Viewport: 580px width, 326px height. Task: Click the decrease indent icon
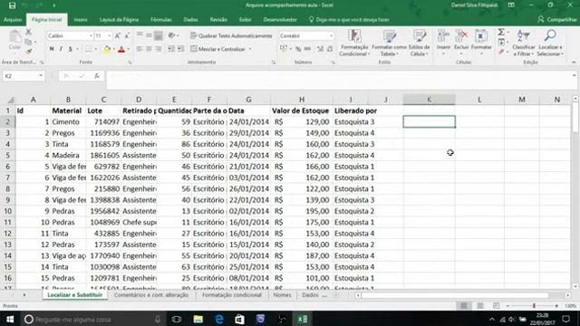171,49
